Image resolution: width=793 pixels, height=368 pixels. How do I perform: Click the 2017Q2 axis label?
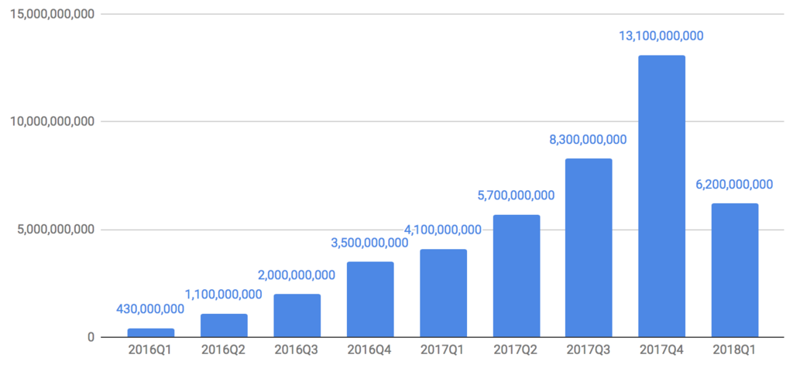(x=517, y=350)
